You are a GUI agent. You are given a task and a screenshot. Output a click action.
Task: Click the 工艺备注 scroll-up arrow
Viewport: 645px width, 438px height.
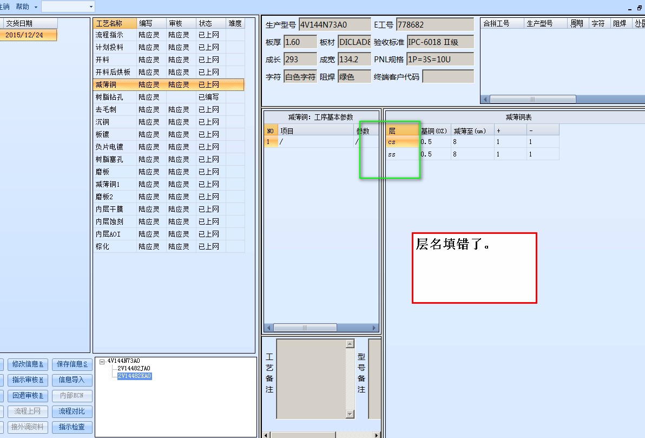click(x=350, y=344)
